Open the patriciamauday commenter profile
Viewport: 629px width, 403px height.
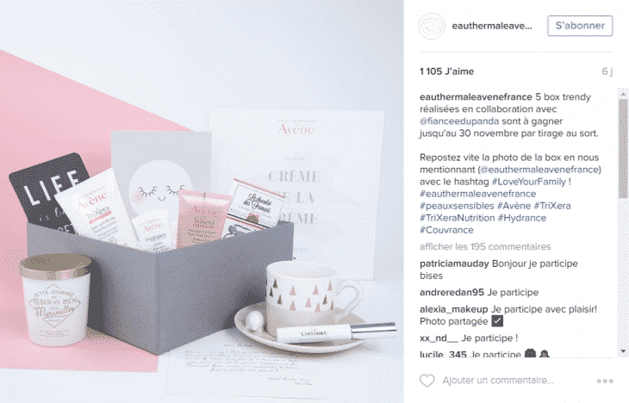click(454, 263)
